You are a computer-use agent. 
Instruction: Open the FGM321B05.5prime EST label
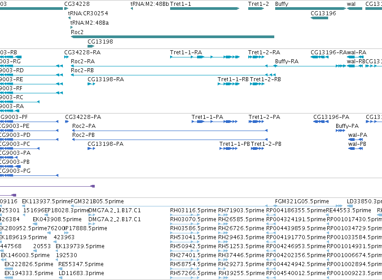click(x=97, y=201)
